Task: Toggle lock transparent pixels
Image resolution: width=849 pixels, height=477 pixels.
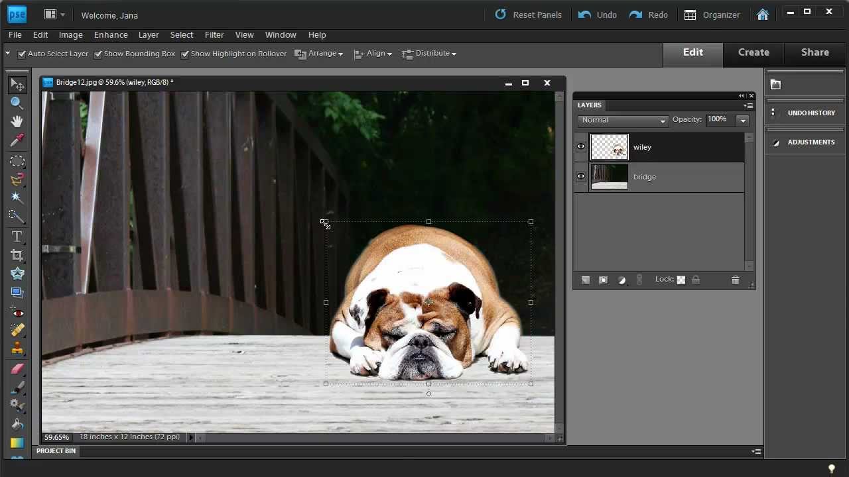Action: coord(681,280)
